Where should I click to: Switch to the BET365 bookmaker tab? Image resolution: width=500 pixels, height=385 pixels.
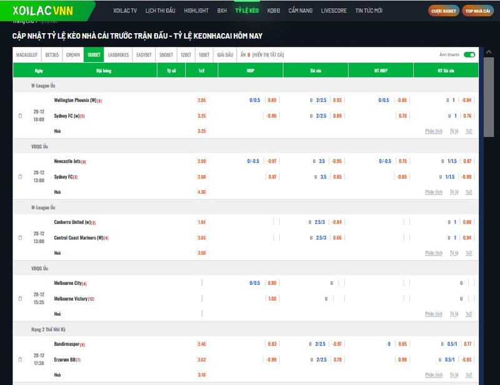point(52,55)
